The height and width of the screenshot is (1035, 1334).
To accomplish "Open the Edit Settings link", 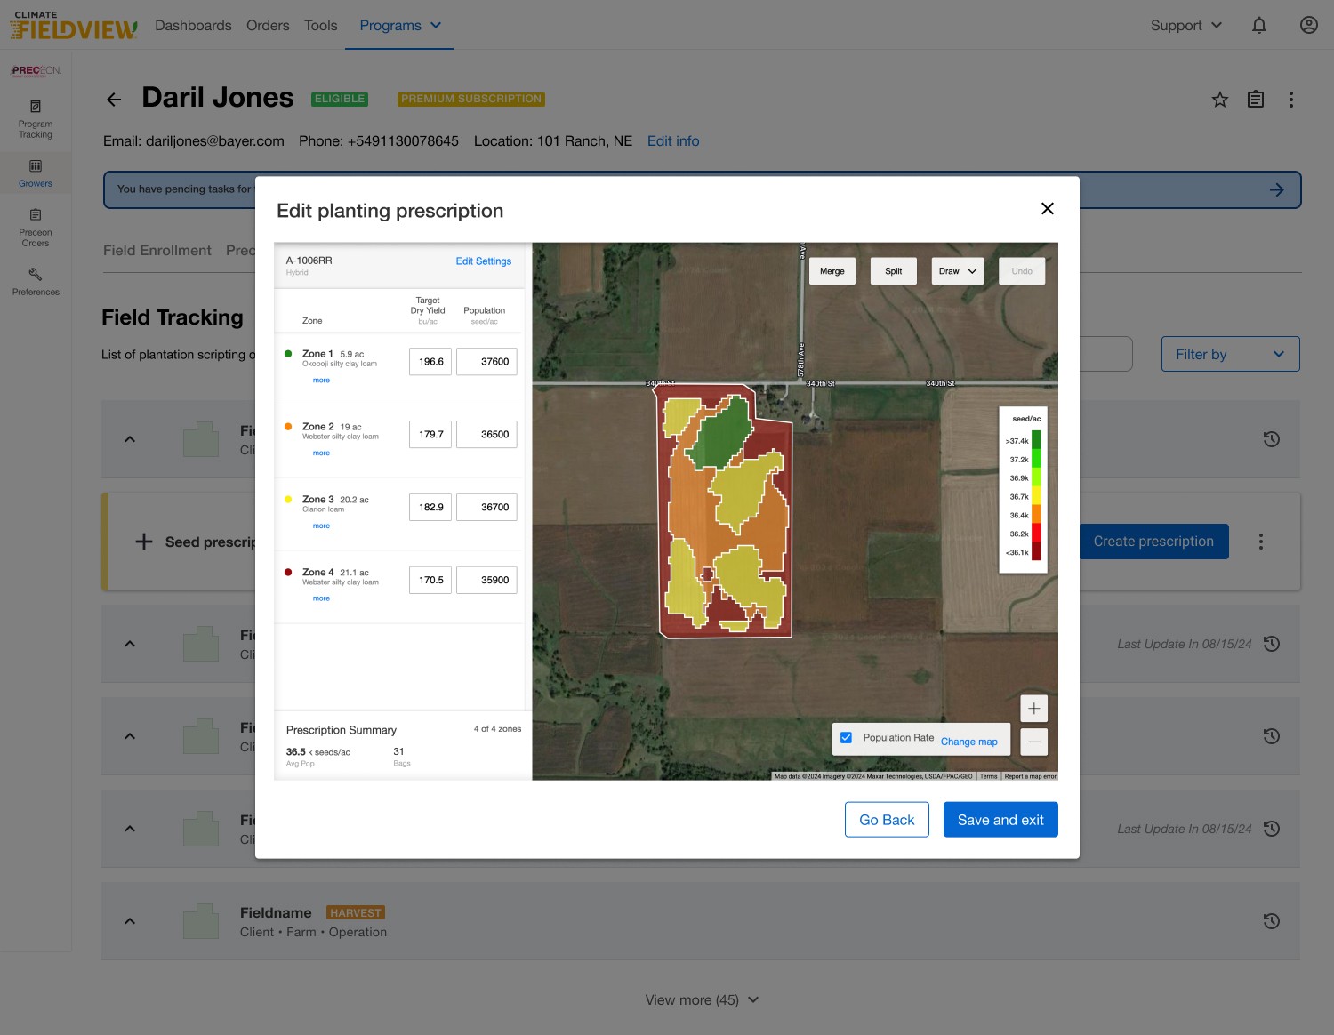I will point(484,261).
